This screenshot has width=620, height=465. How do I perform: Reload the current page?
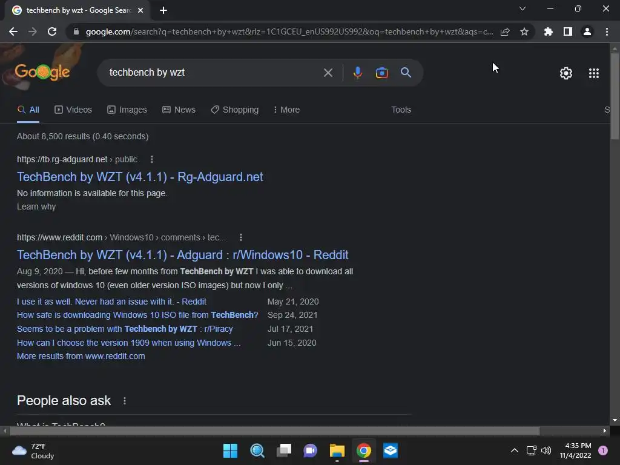coord(52,31)
